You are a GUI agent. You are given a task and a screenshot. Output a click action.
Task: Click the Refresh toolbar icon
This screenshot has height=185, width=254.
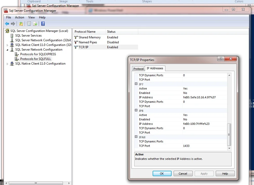pos(29,24)
